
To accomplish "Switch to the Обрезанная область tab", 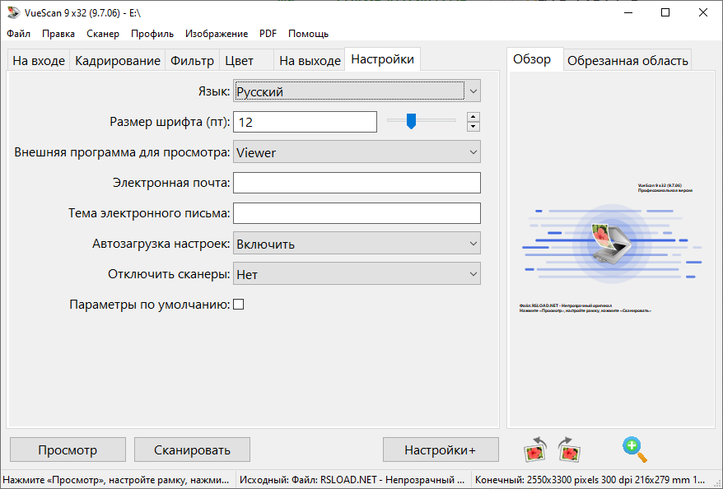I will (x=627, y=60).
